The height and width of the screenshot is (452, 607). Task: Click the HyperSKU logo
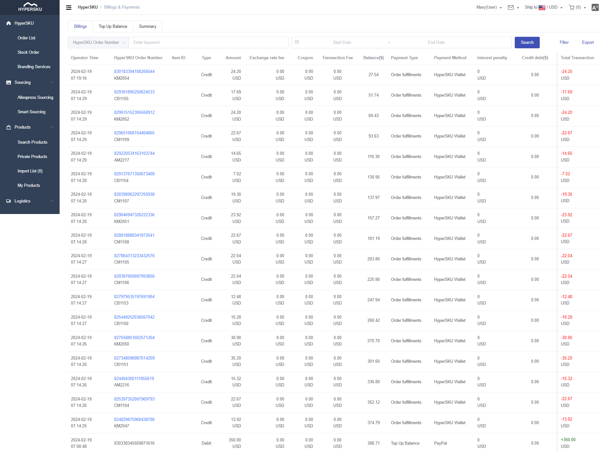click(30, 7)
